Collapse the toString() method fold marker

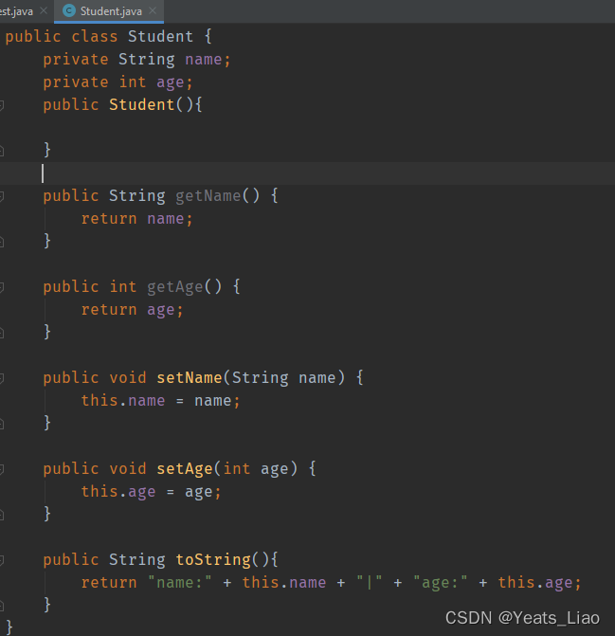[x=2, y=560]
